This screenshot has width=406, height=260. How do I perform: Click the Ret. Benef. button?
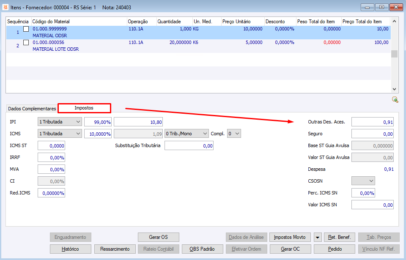(340, 237)
